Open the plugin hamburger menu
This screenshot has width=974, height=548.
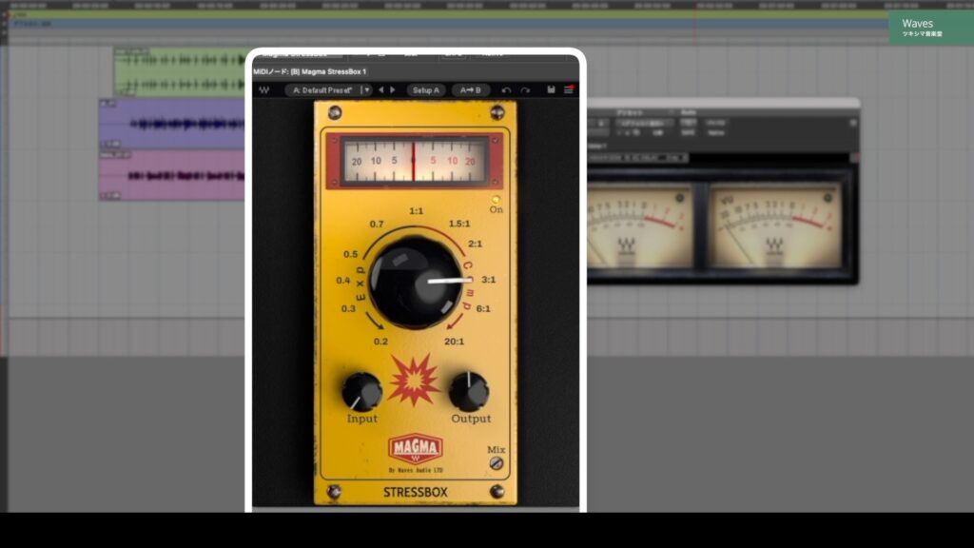pos(569,90)
